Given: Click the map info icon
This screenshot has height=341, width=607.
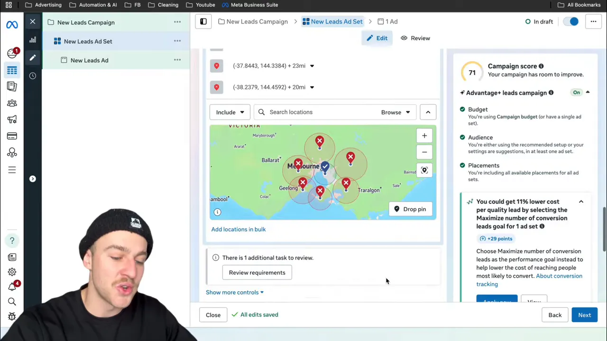Looking at the screenshot, I should pyautogui.click(x=217, y=212).
